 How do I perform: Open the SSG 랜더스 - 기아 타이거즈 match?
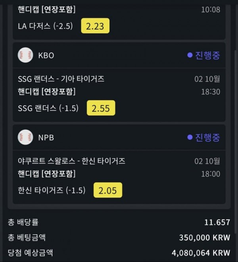(61, 79)
